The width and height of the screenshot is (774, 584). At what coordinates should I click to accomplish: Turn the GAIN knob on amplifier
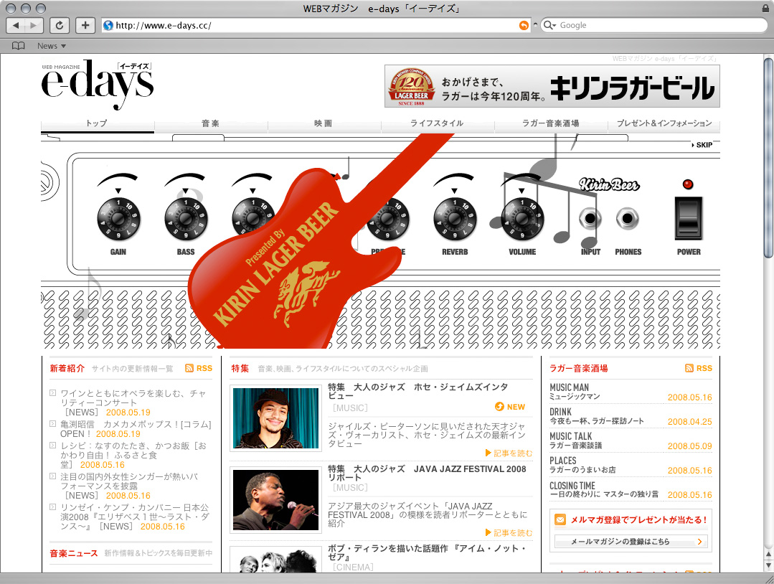(x=118, y=218)
